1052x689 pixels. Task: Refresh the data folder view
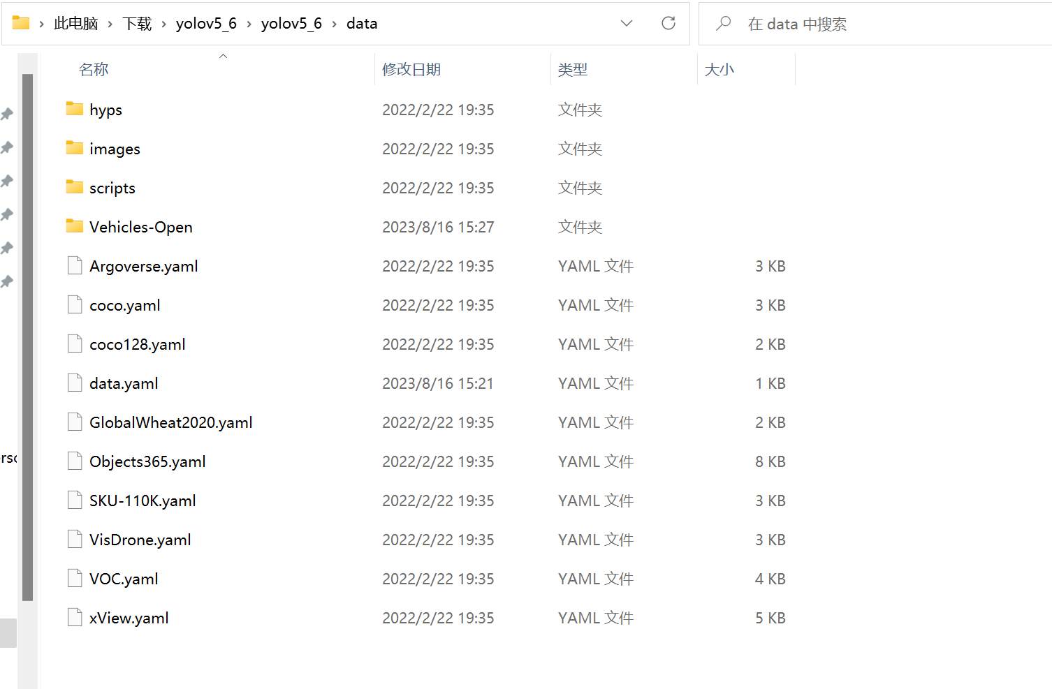click(669, 23)
